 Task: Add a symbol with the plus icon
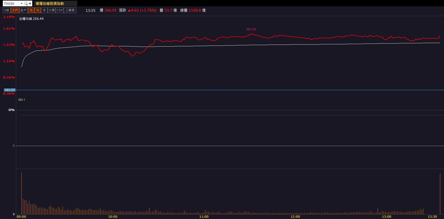(x=30, y=4)
